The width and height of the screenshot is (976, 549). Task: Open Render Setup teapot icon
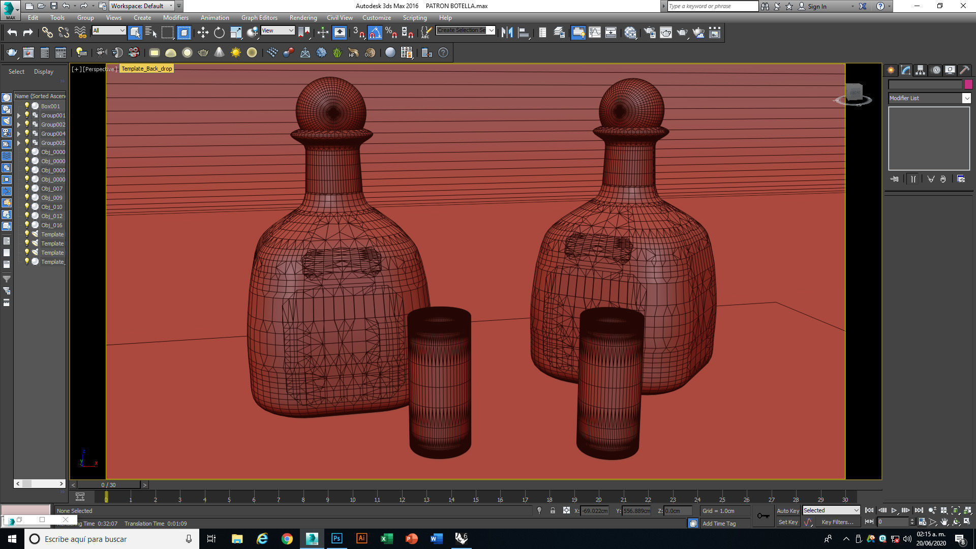649,33
